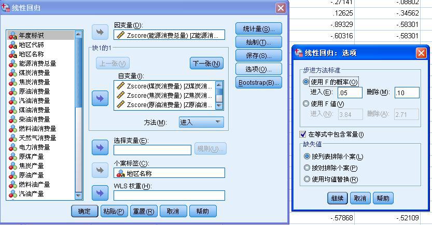This screenshot has height=225, width=432.
Task: Select 天然气消费量 variable in source list
Action: (40, 138)
